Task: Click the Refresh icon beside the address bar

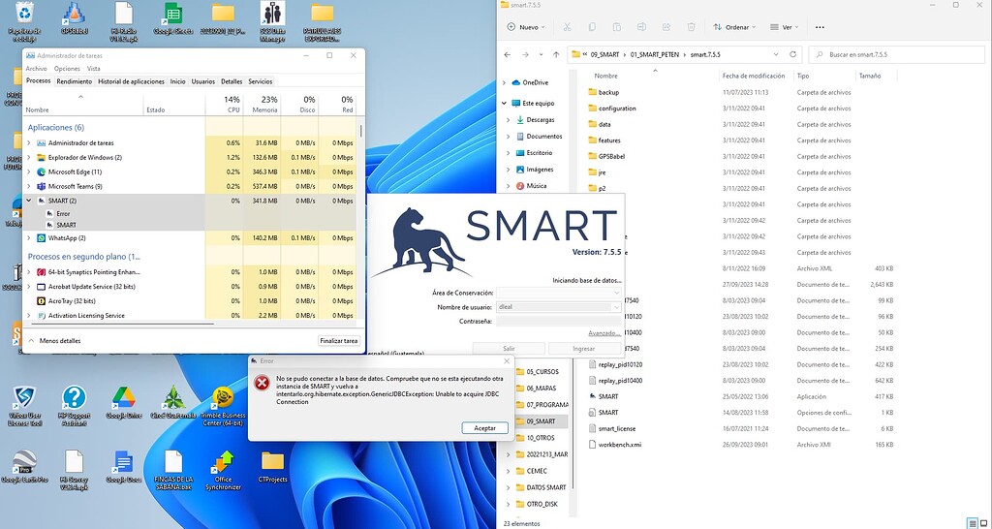Action: [795, 55]
